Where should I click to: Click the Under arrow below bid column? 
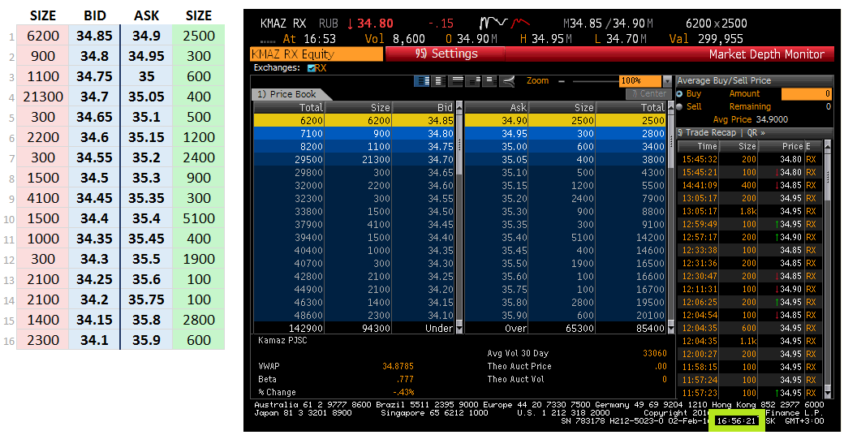point(459,328)
